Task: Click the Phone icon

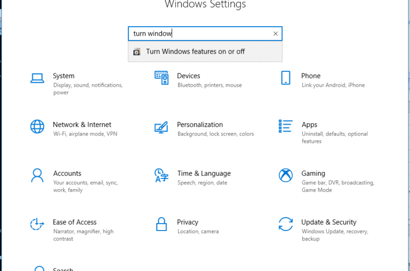Action: click(x=285, y=78)
